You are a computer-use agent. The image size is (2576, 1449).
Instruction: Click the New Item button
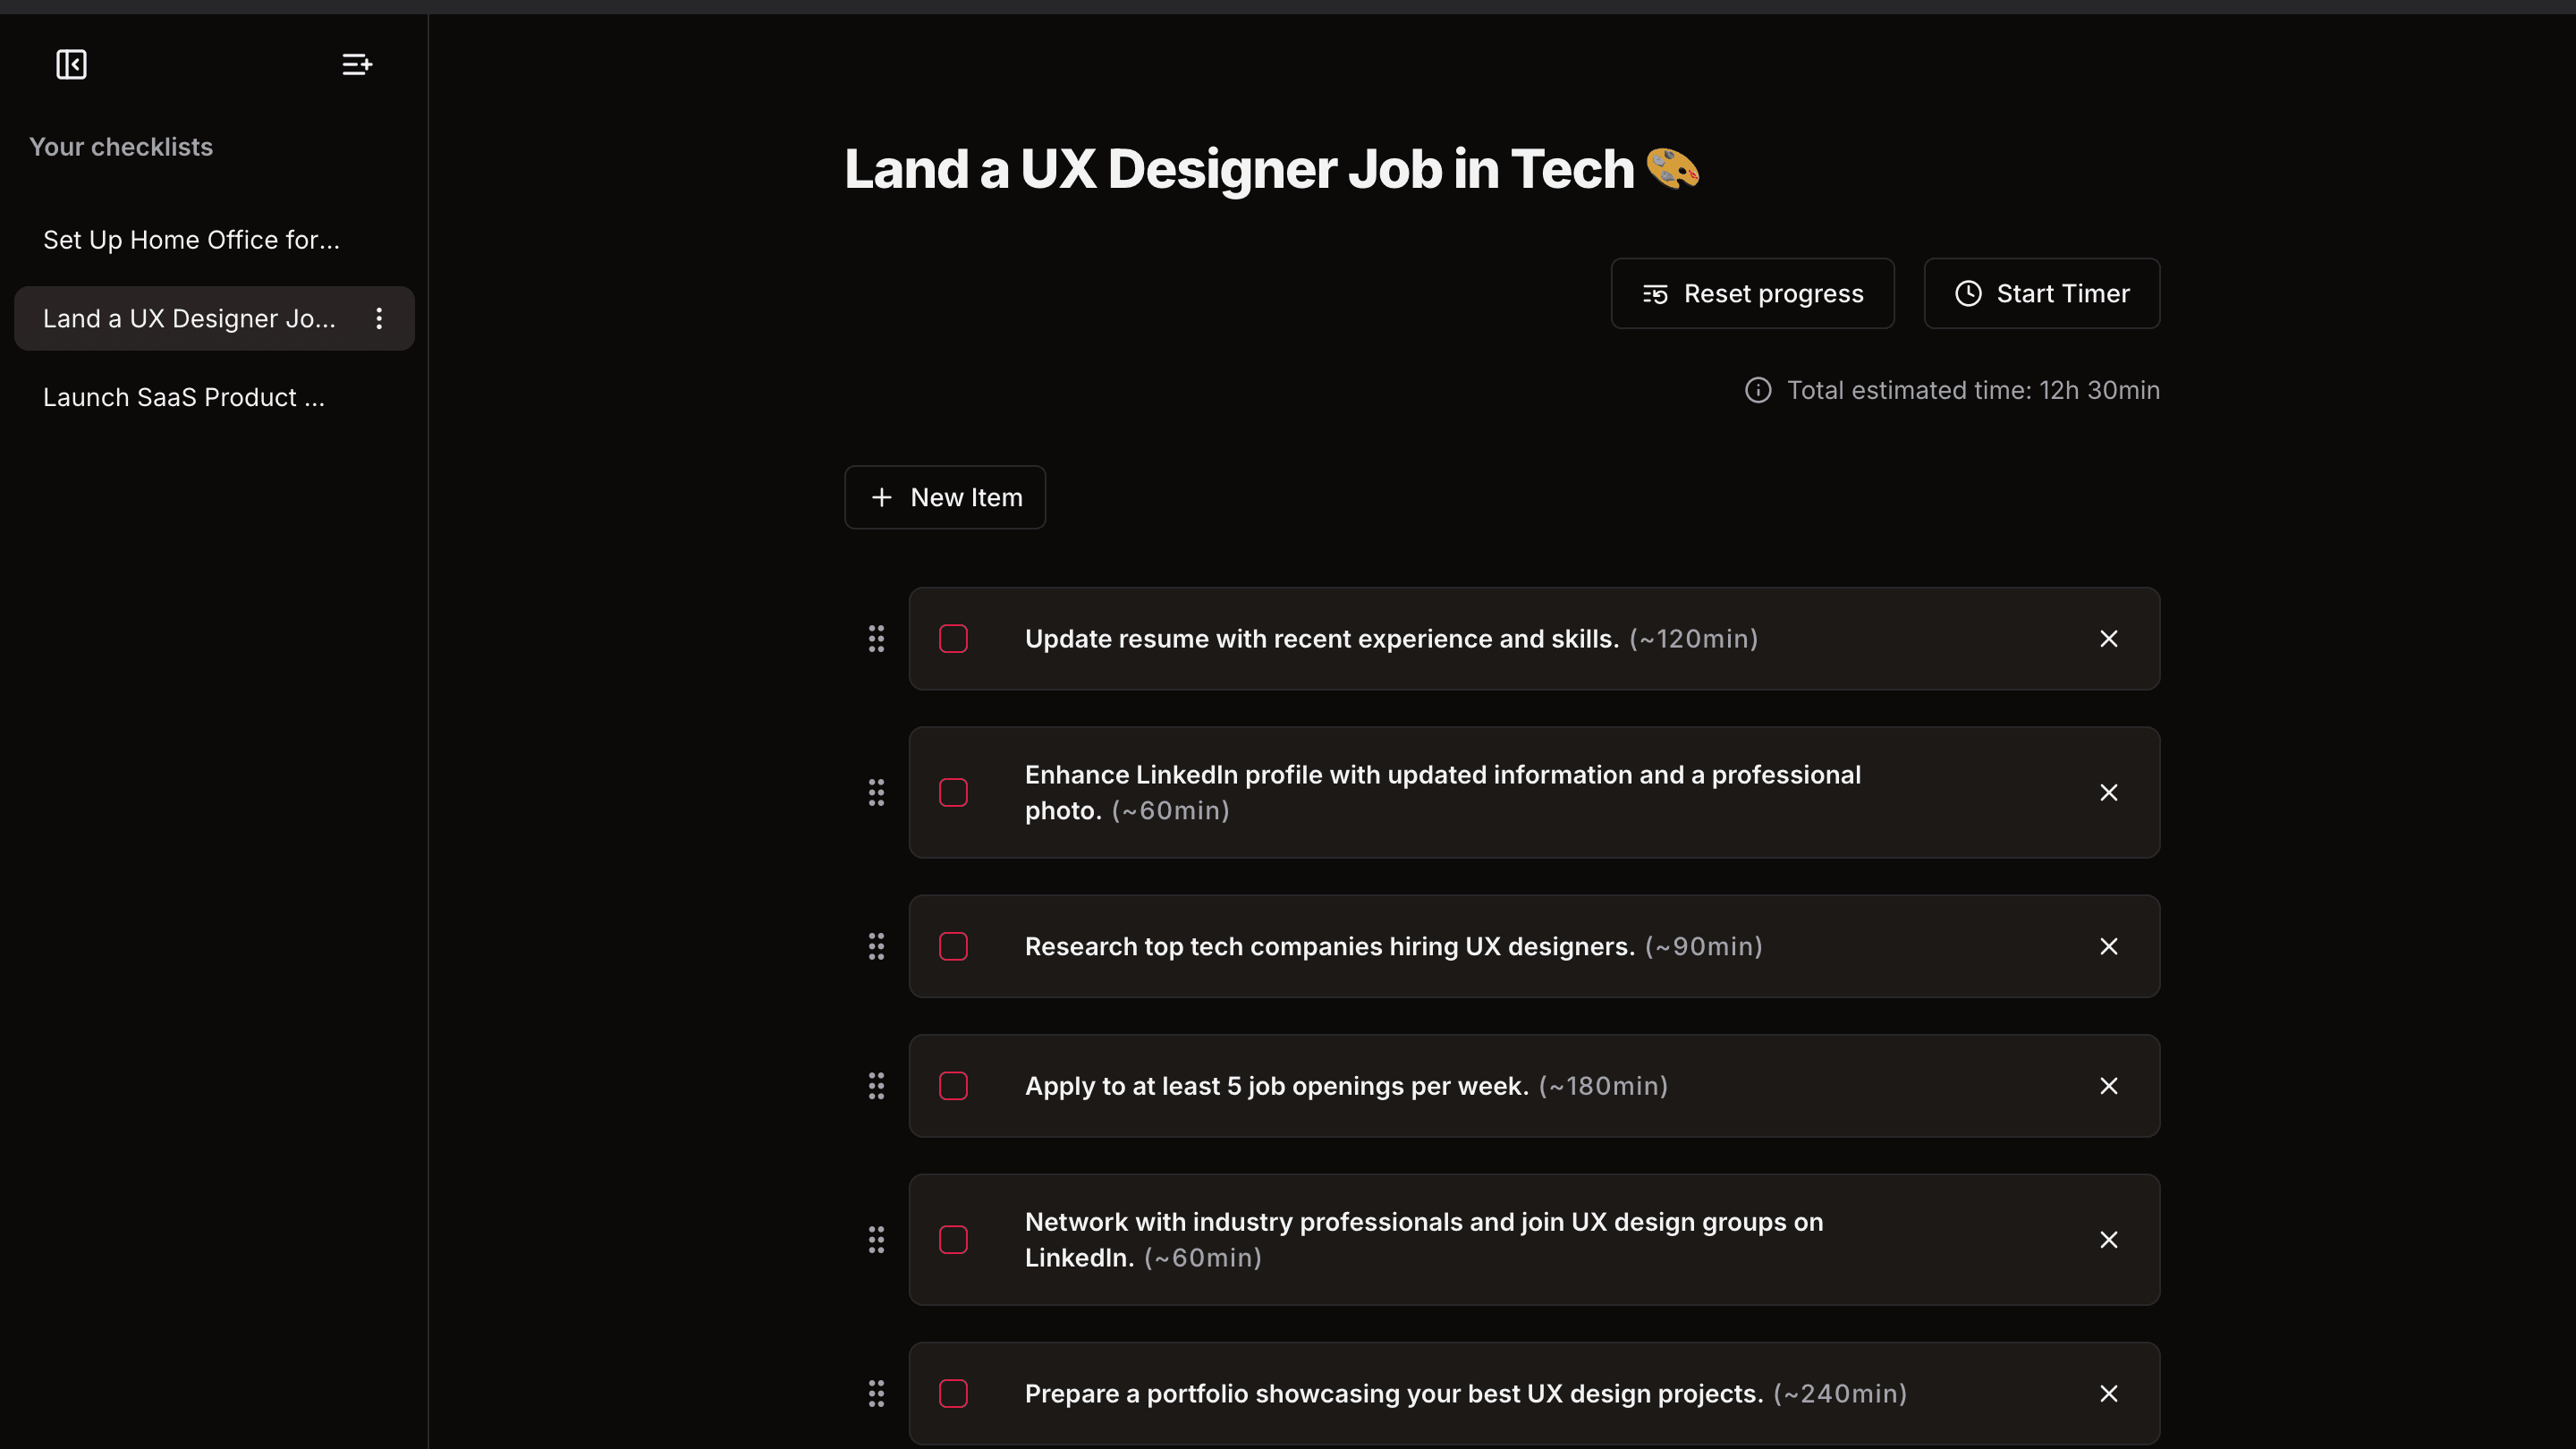[945, 497]
